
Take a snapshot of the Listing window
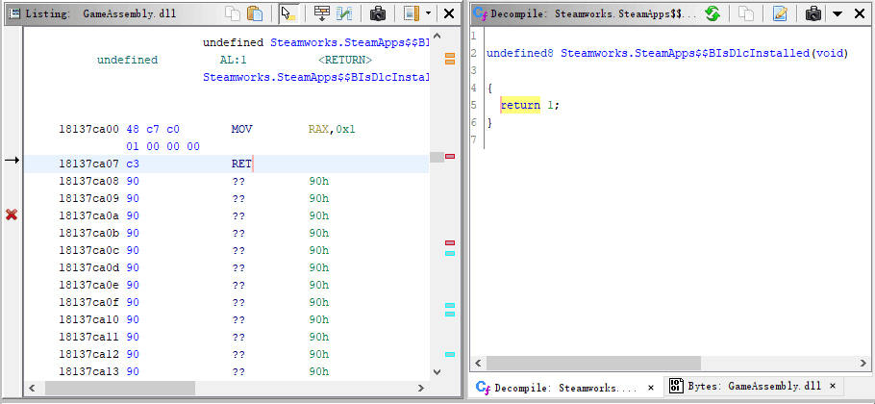pyautogui.click(x=378, y=13)
